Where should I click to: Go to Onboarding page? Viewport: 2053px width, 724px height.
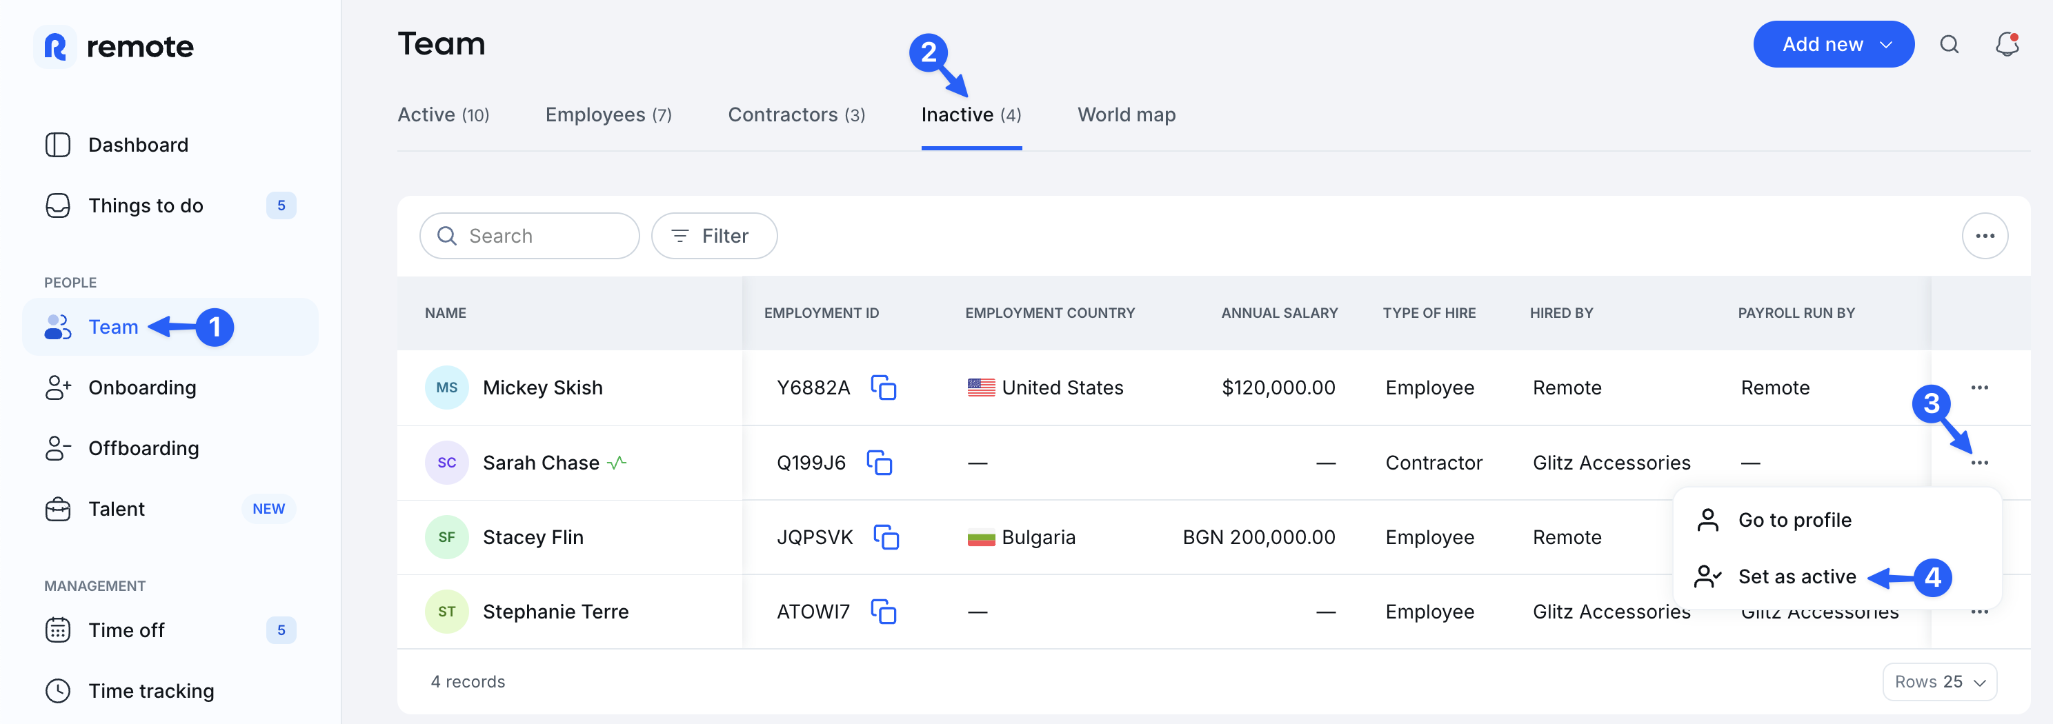click(170, 388)
